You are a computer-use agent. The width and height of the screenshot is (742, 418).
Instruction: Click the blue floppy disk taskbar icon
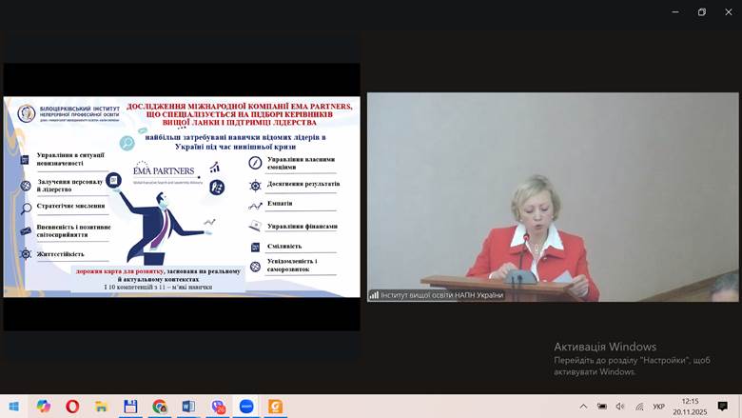pos(130,407)
